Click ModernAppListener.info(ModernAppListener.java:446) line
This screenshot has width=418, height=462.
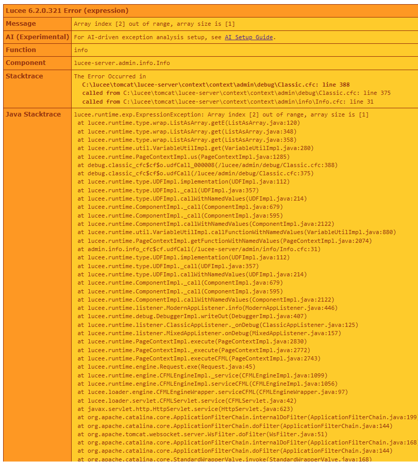(x=208, y=308)
